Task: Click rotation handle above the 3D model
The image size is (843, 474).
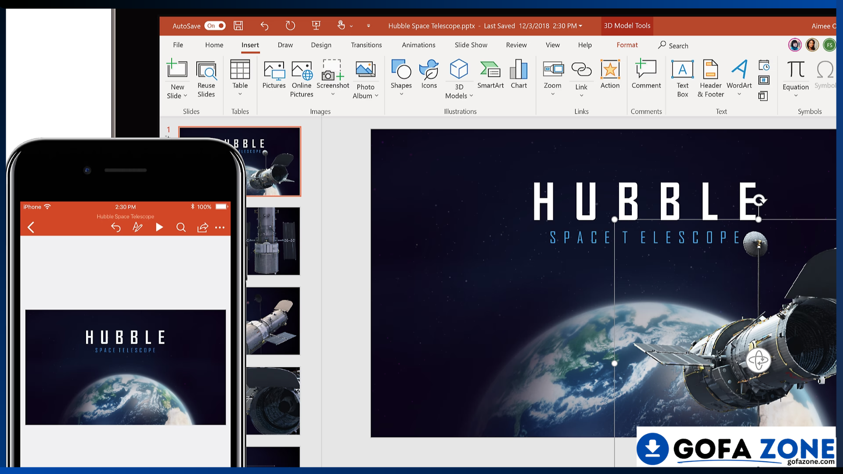Action: 760,200
